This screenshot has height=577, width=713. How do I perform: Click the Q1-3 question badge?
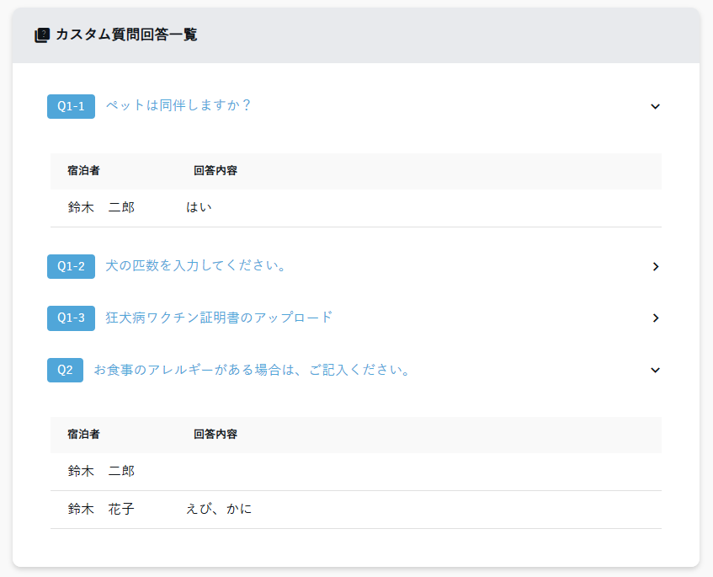[x=71, y=318]
